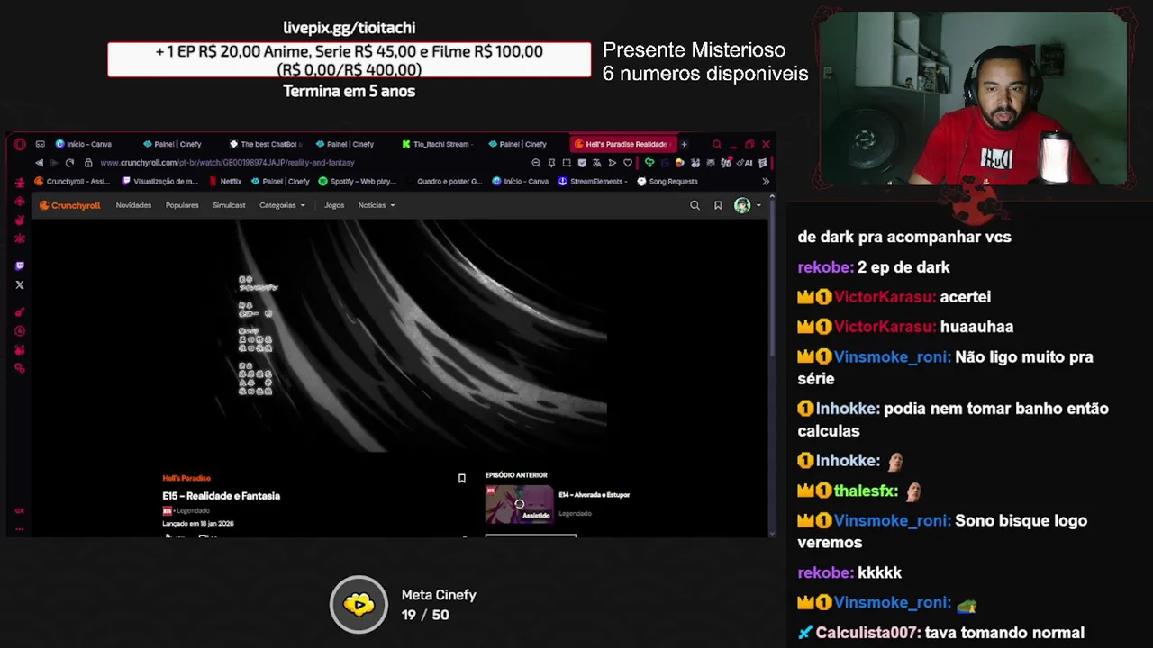Open the Crunchyroll watchlist bookmark in header
Viewport: 1153px width, 648px height.
coord(718,205)
